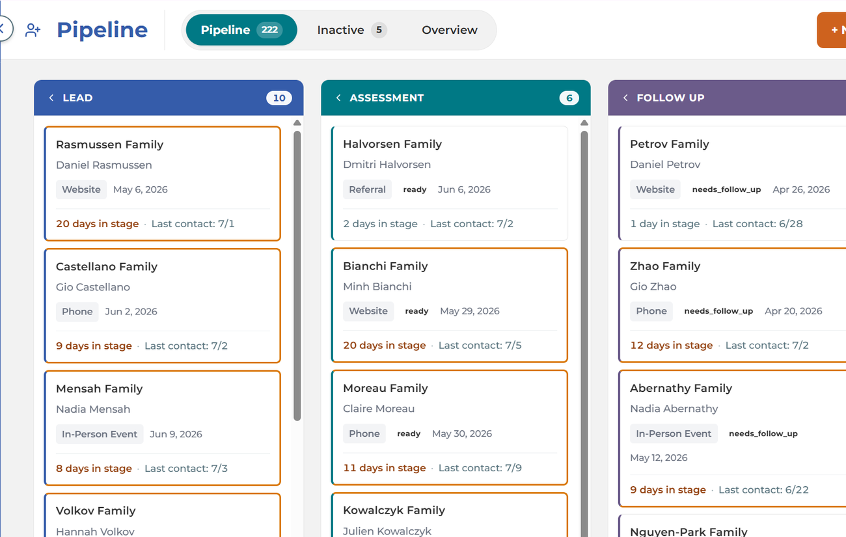This screenshot has height=537, width=846.
Task: Click the needs_follow_up tag on the Petrov Family card
Action: (726, 189)
